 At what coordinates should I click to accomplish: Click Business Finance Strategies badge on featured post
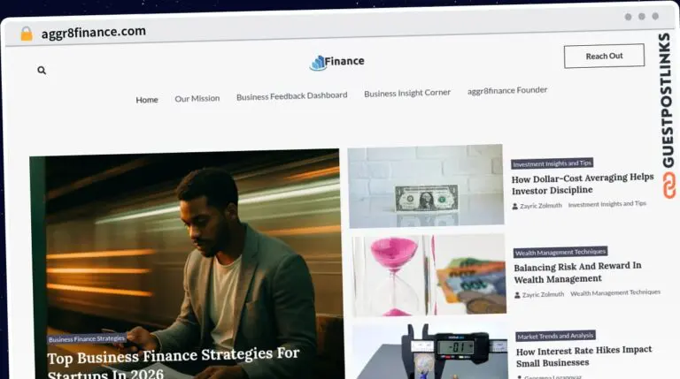(87, 339)
